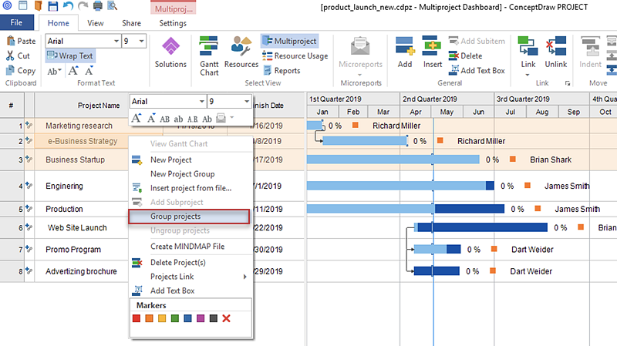Click the Insert icon in the ribbon
Image resolution: width=617 pixels, height=346 pixels.
tap(433, 52)
